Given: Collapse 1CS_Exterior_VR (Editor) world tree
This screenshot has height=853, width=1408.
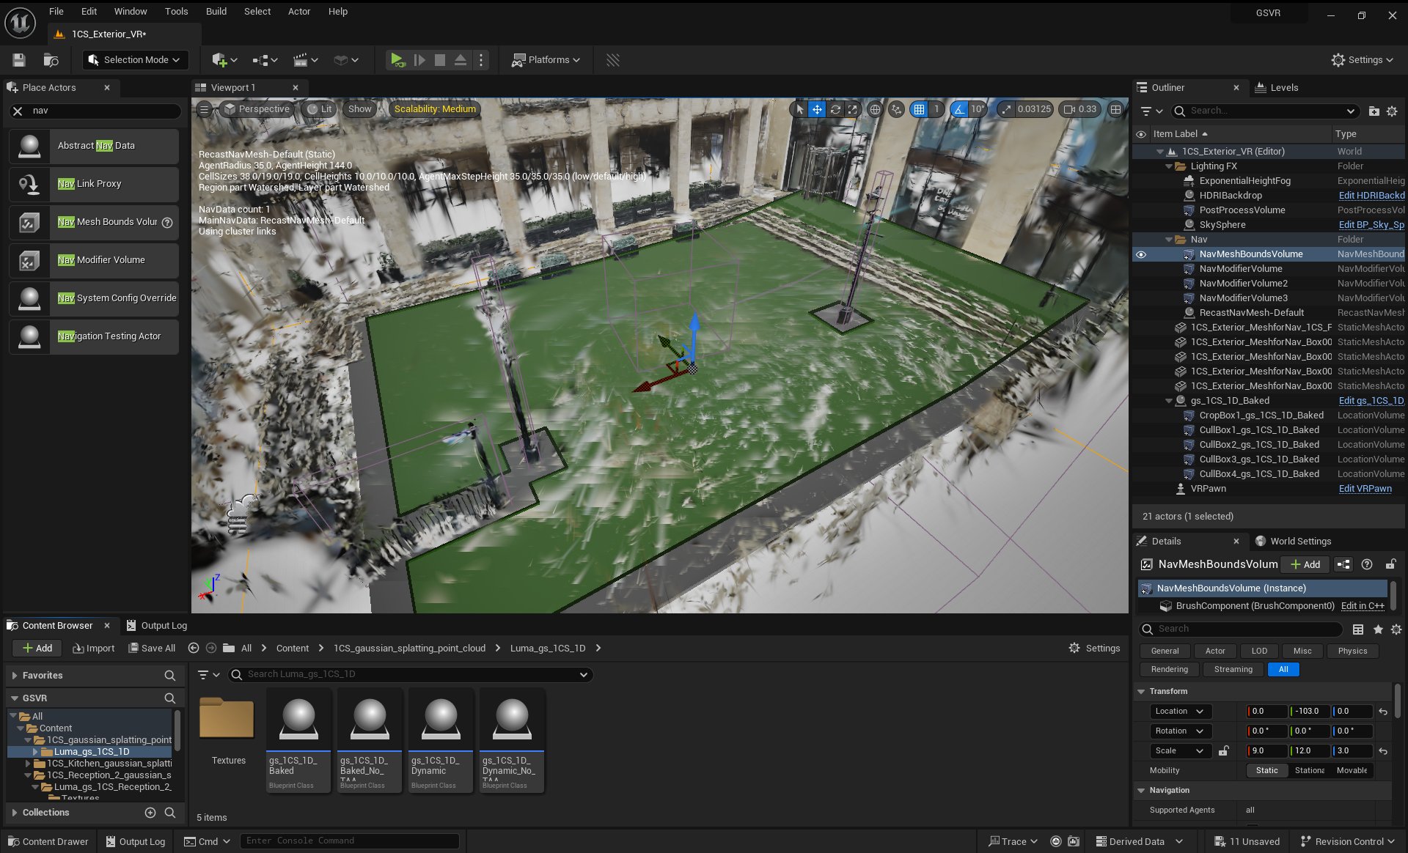Looking at the screenshot, I should click(x=1160, y=152).
